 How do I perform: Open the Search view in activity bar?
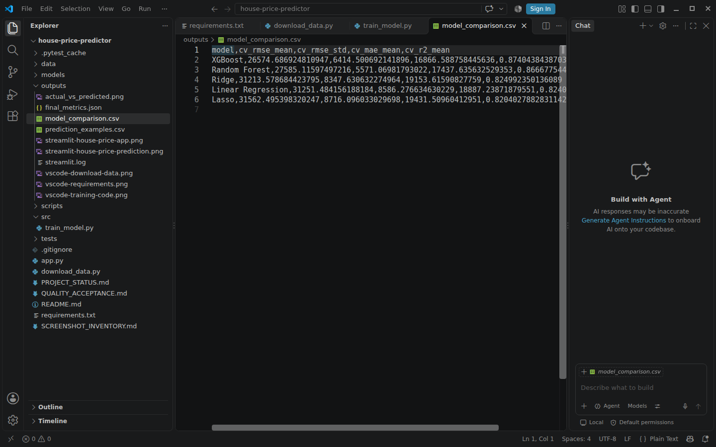coord(13,50)
